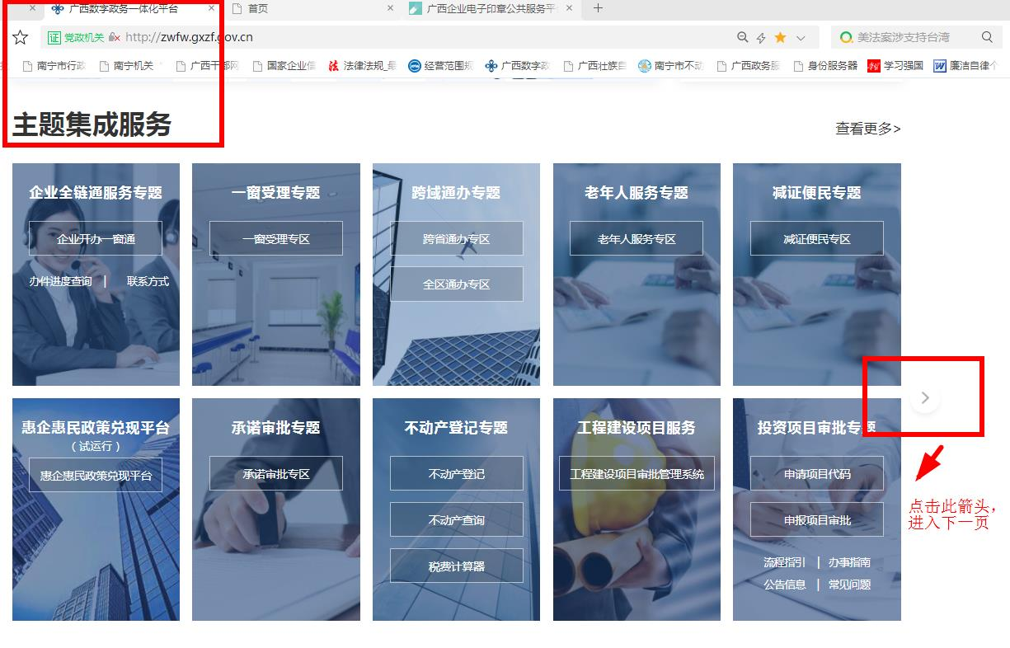Open the 税费计算器 button
Screen dimensions: 1010x648
pyautogui.click(x=456, y=566)
